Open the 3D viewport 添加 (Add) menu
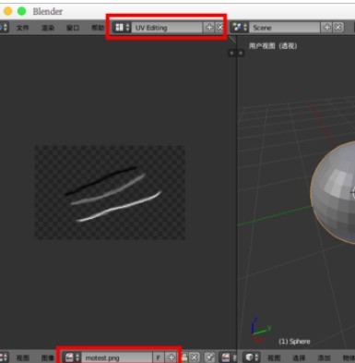The height and width of the screenshot is (363, 355). (324, 357)
